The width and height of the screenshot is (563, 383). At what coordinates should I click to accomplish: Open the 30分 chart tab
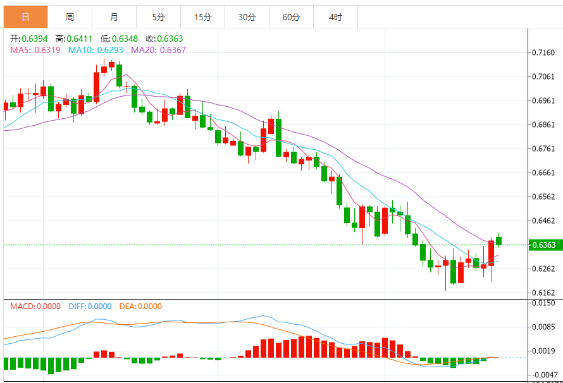(x=247, y=17)
